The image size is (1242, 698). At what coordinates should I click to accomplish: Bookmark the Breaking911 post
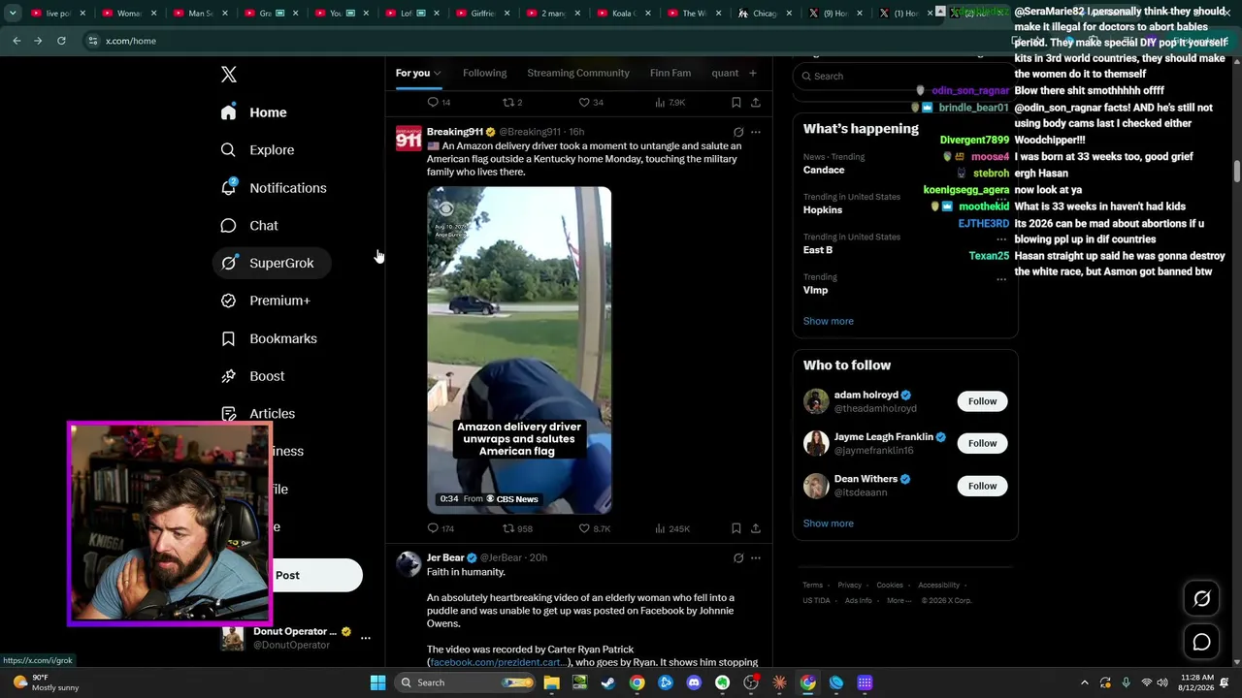click(736, 528)
